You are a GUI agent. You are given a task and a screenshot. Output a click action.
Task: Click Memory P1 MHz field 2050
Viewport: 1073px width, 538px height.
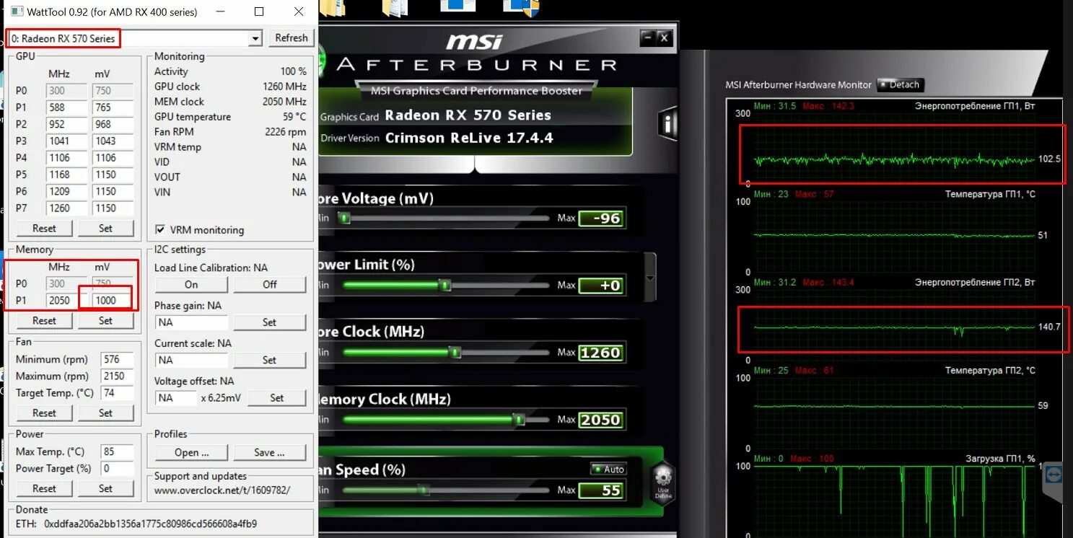[66, 300]
